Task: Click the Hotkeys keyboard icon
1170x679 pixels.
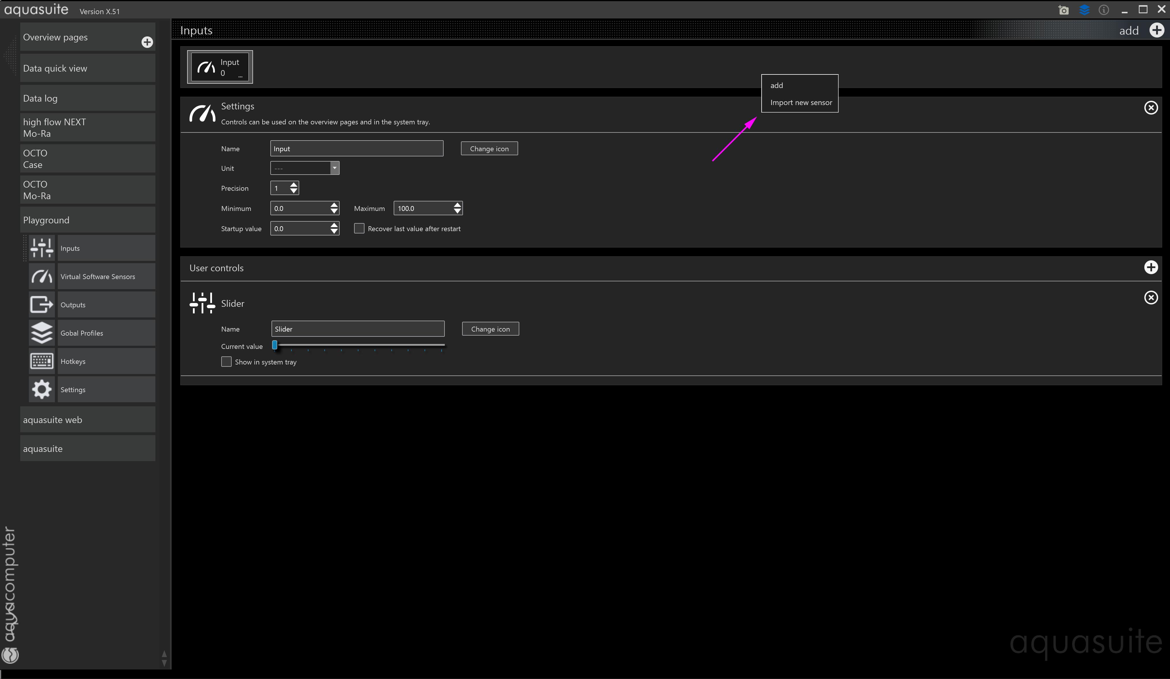Action: [42, 361]
